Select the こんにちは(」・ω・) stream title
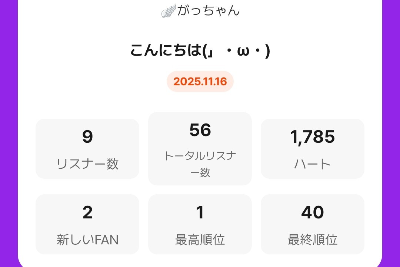The image size is (400, 267). coord(200,51)
